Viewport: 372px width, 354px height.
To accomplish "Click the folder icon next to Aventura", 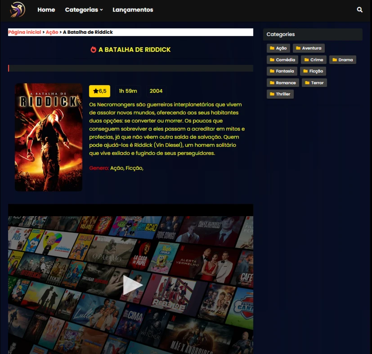I will tap(298, 48).
